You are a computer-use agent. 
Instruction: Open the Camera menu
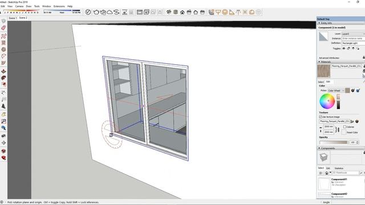click(19, 6)
